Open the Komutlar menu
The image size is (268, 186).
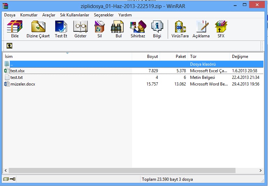29,15
